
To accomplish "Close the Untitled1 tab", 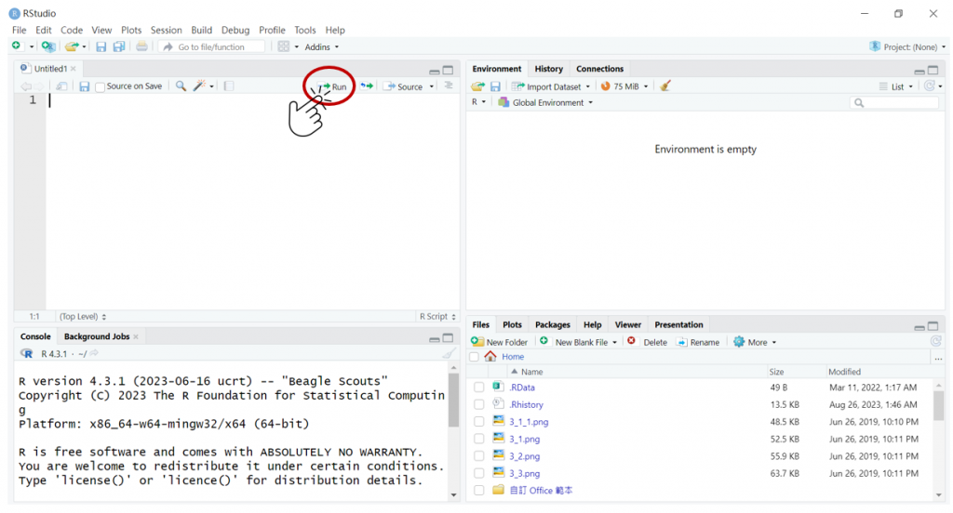I will [x=73, y=69].
